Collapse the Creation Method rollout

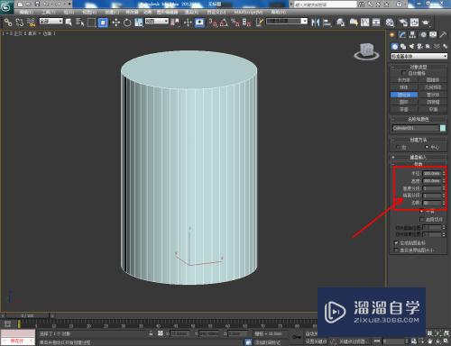point(419,140)
